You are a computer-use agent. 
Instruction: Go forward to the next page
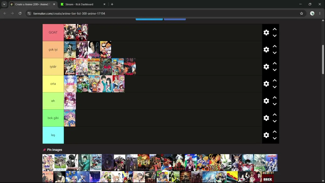point(12,13)
